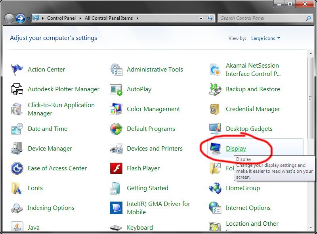Click the Device Manager icon
The image size is (317, 234).
[x=16, y=149]
